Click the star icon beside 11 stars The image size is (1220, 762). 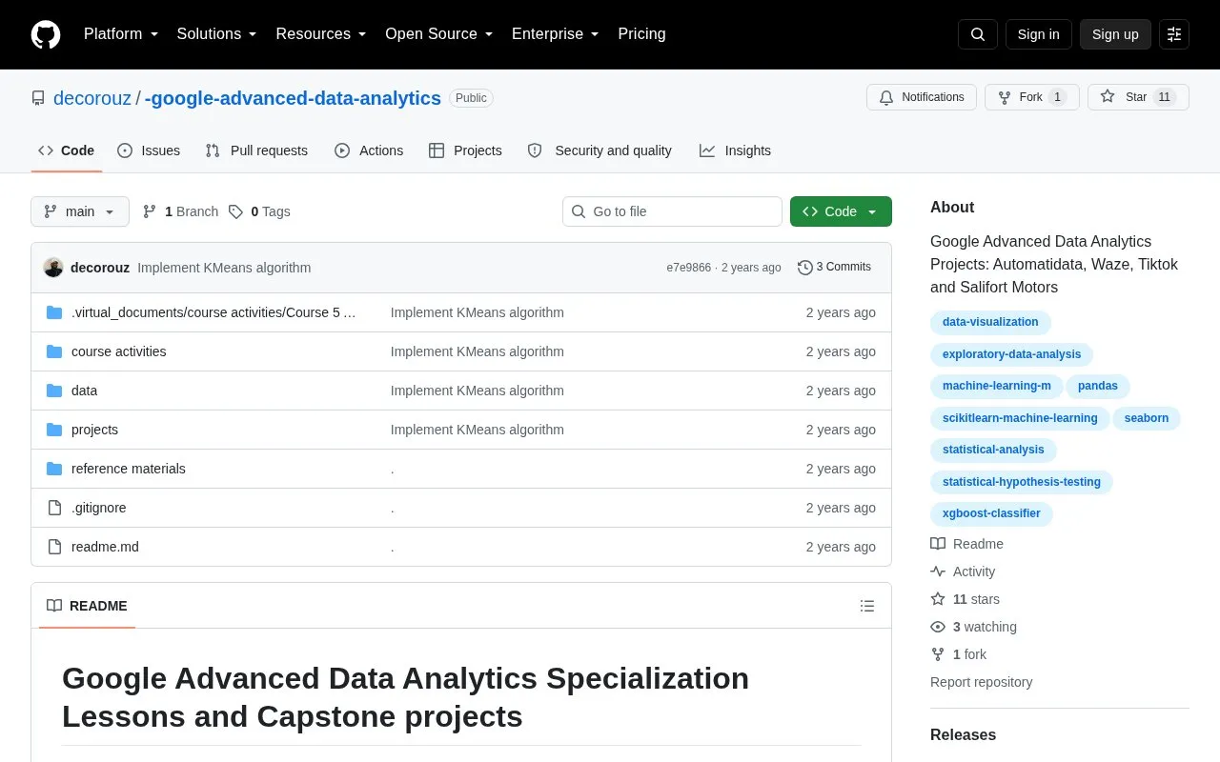pos(938,599)
